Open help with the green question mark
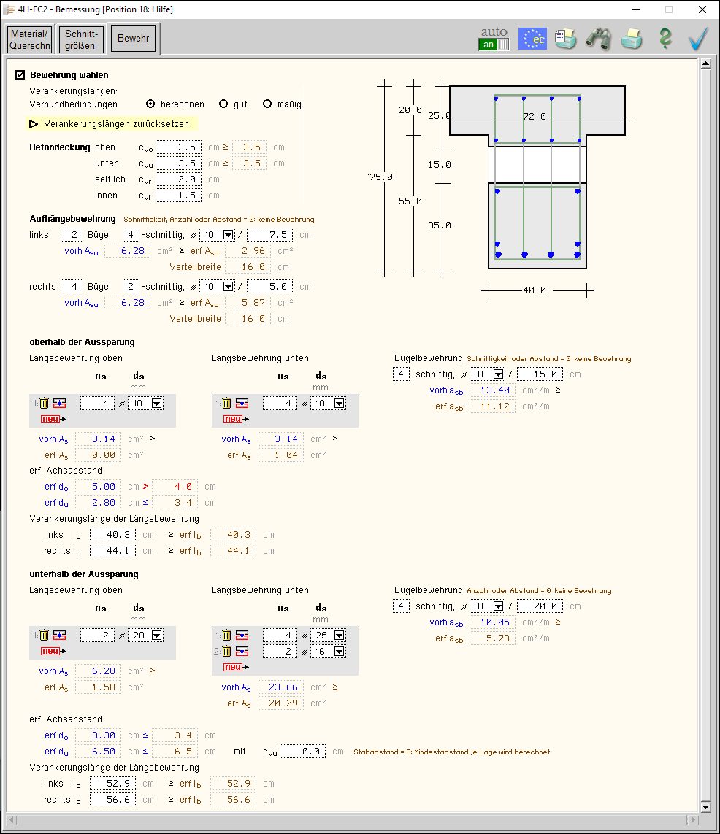Screen dimensions: 720x834 [x=665, y=39]
